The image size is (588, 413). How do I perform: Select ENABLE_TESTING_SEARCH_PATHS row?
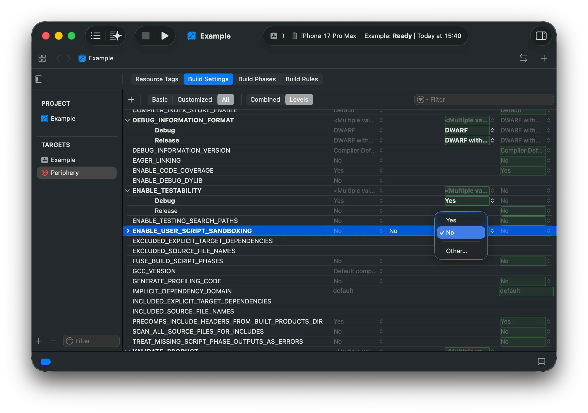coord(340,221)
